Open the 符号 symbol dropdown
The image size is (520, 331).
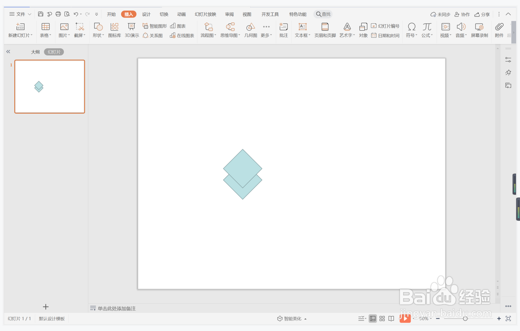(412, 30)
